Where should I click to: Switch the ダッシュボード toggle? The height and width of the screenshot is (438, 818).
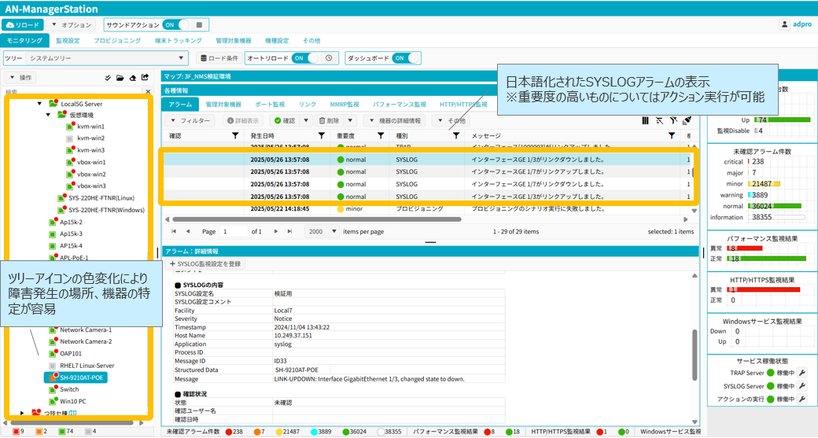point(405,58)
